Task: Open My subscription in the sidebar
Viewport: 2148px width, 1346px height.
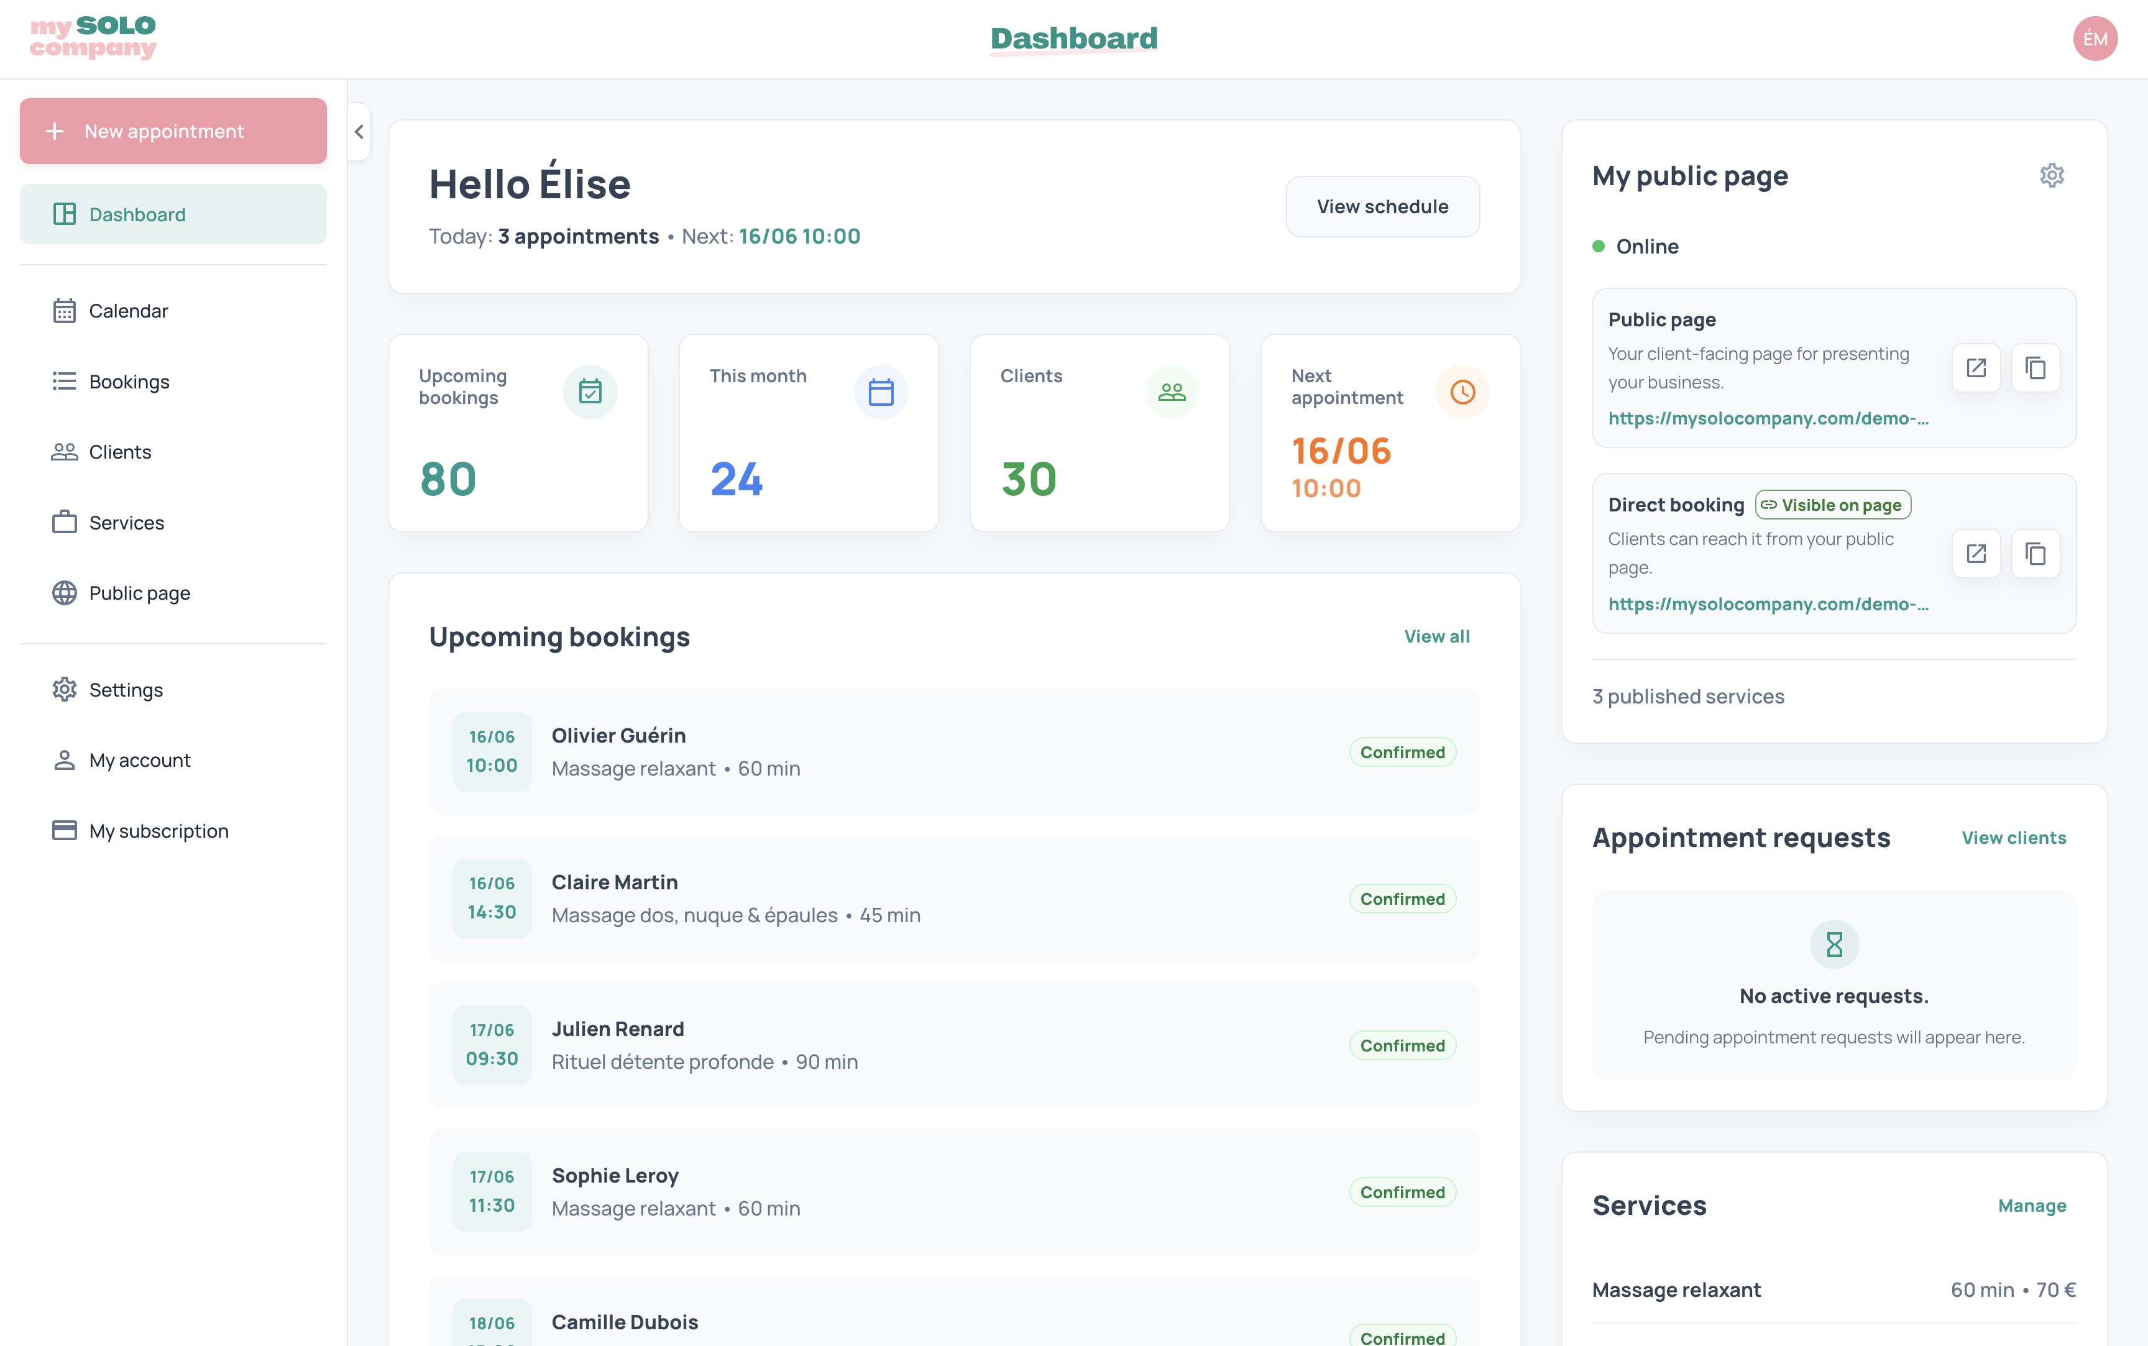Action: [x=173, y=831]
